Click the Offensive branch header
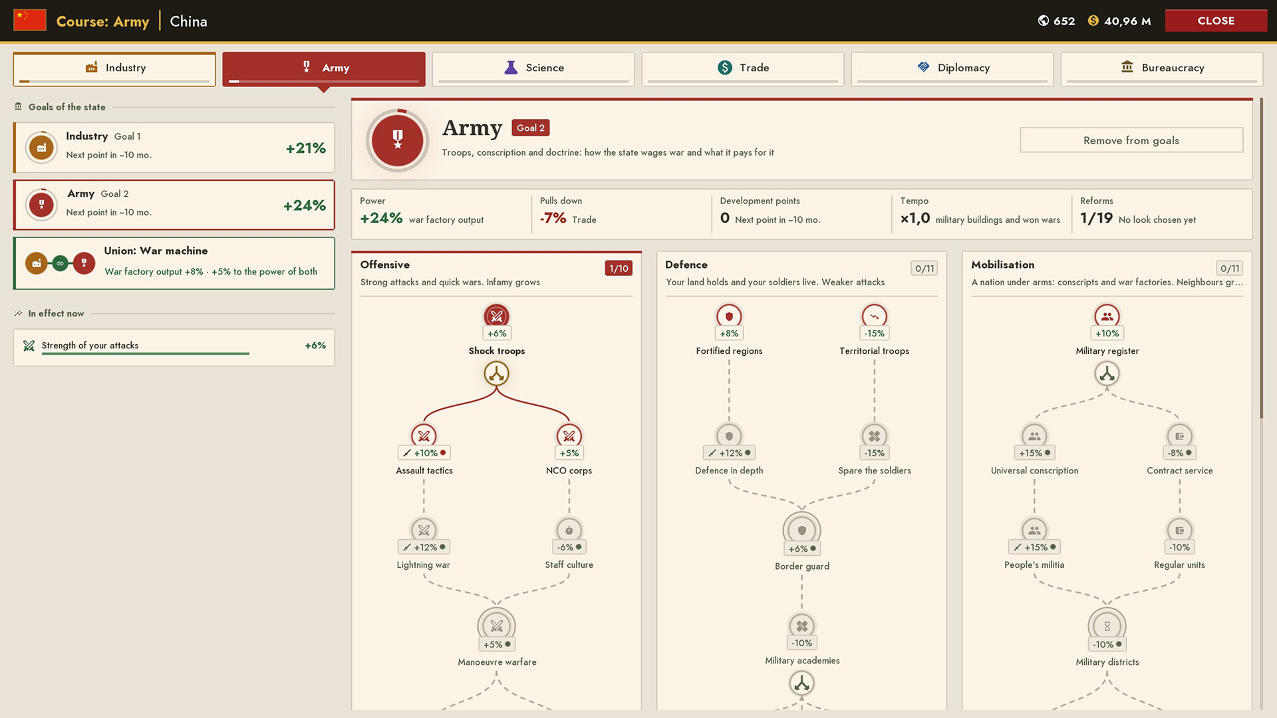 click(x=496, y=273)
